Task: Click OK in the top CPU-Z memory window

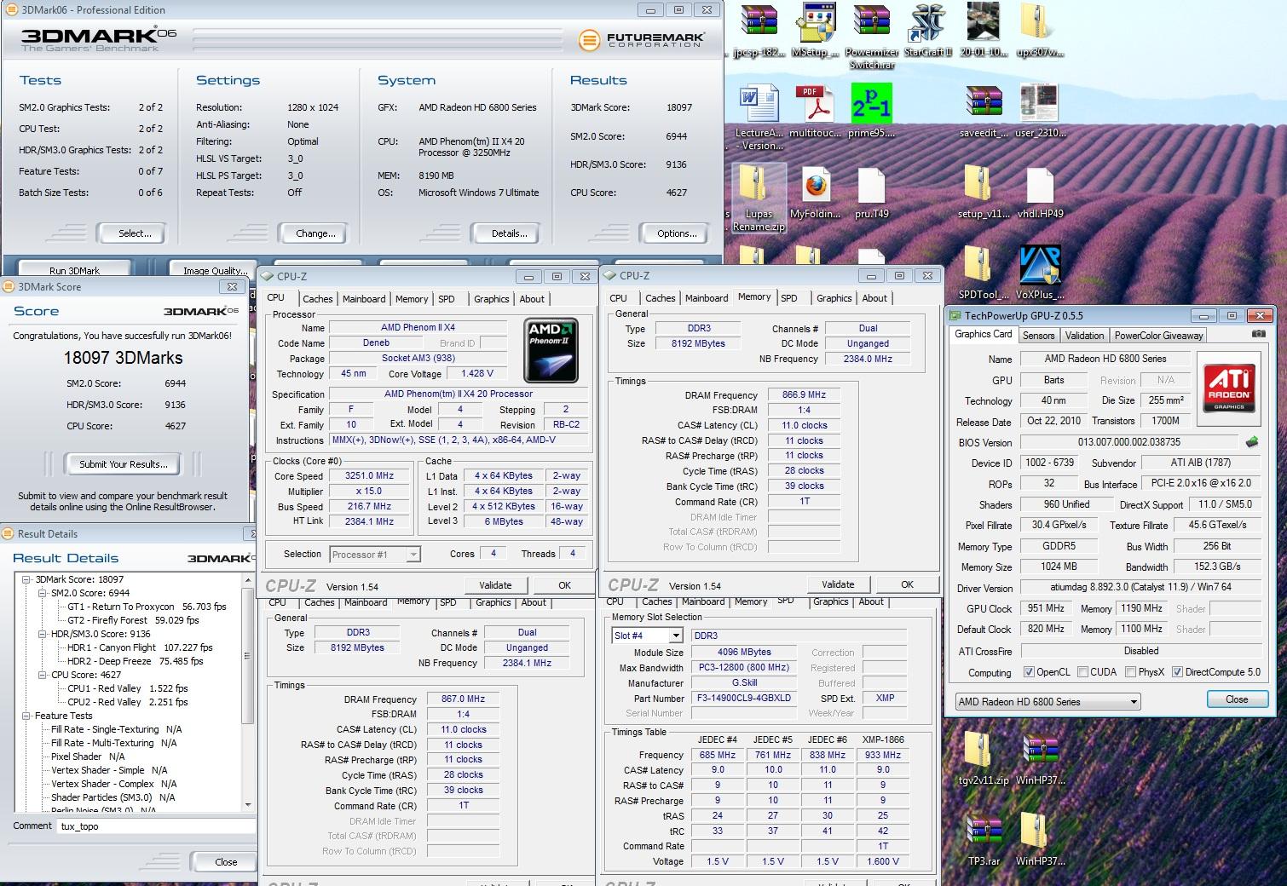Action: click(x=907, y=584)
